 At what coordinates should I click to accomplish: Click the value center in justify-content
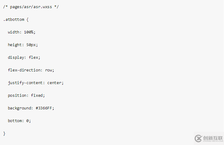[54, 83]
